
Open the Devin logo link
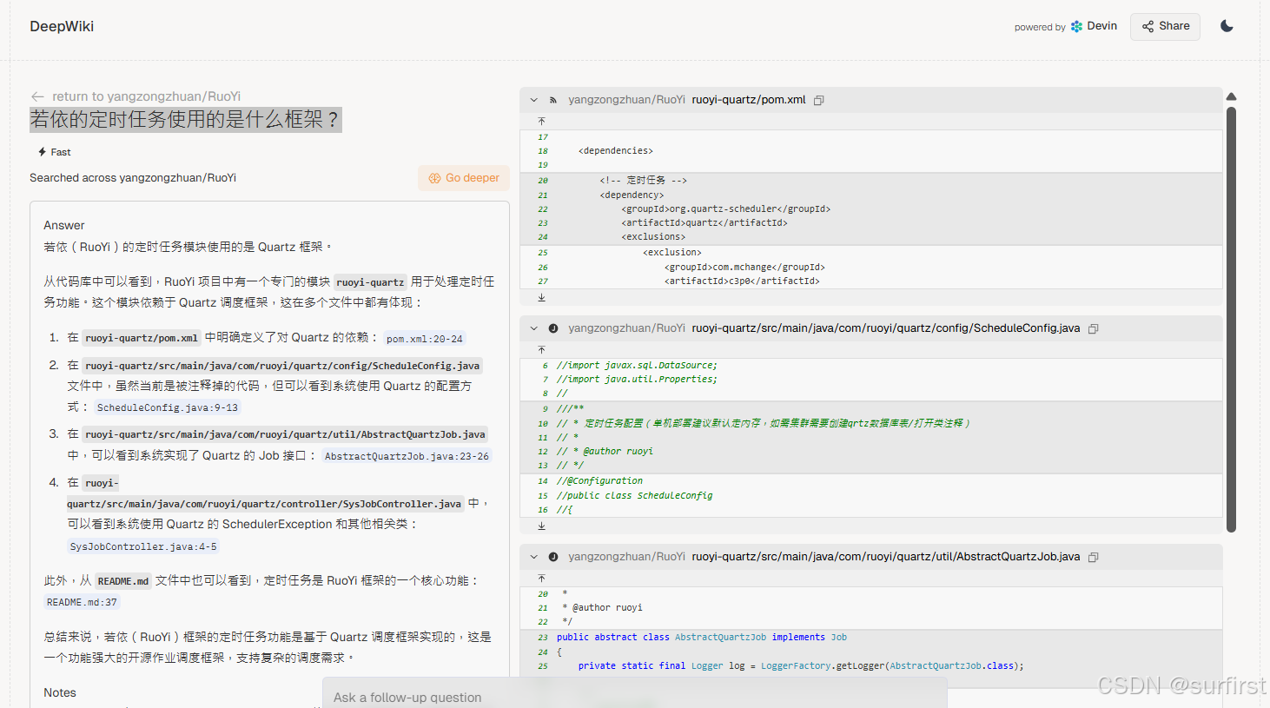coord(1094,26)
